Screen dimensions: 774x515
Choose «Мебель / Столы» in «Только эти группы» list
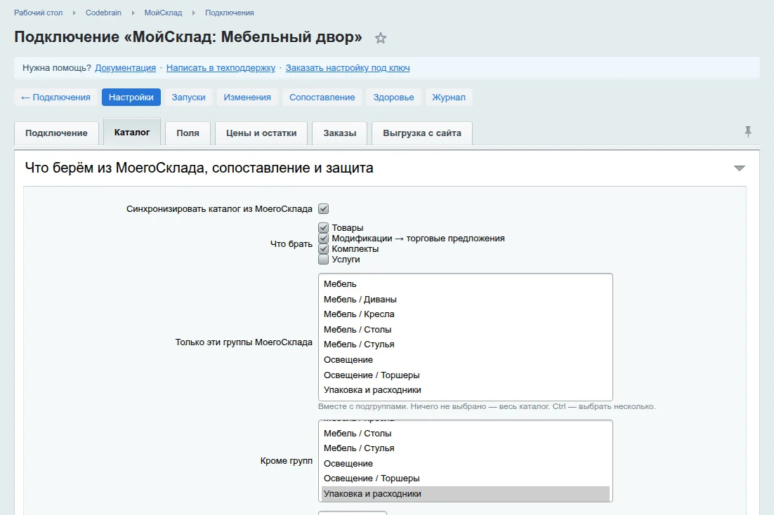[x=466, y=330]
